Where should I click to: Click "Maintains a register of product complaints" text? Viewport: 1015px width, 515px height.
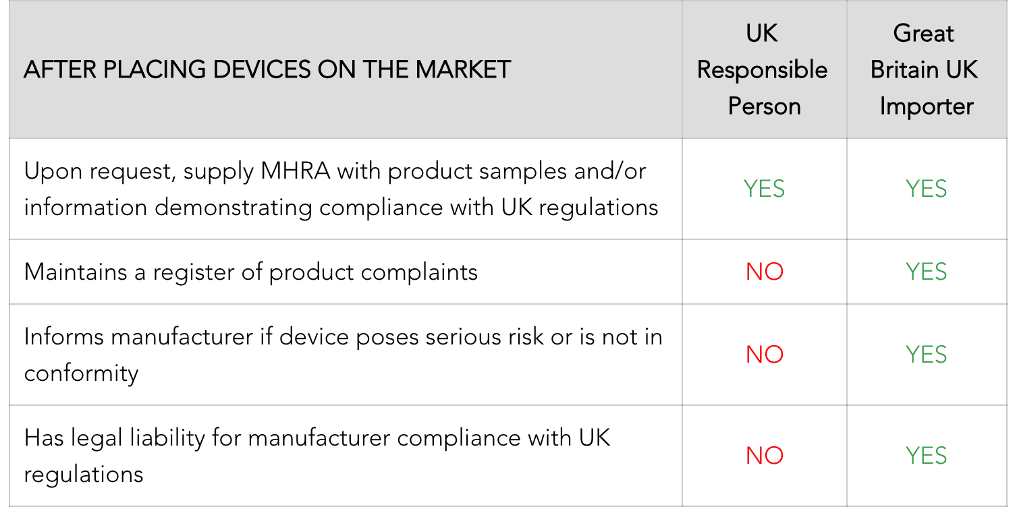(250, 272)
